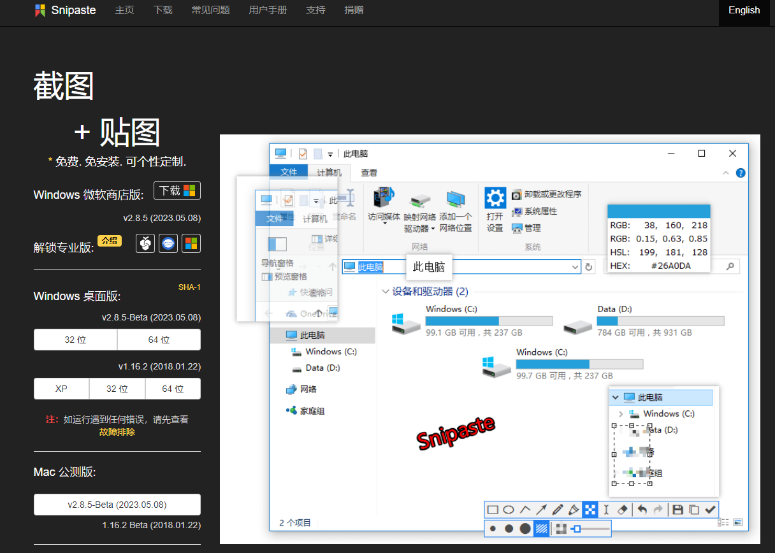Collapse the ribbon with the chevron
The width and height of the screenshot is (775, 553).
point(726,173)
